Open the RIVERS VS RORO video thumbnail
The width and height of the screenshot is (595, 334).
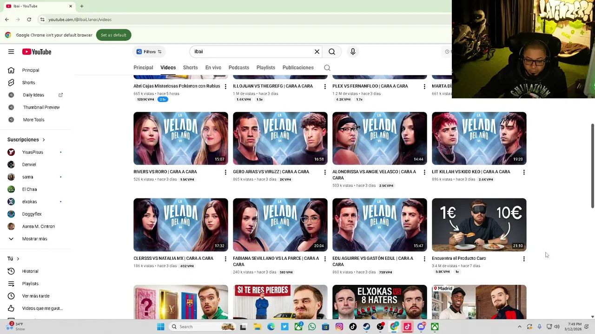181,138
